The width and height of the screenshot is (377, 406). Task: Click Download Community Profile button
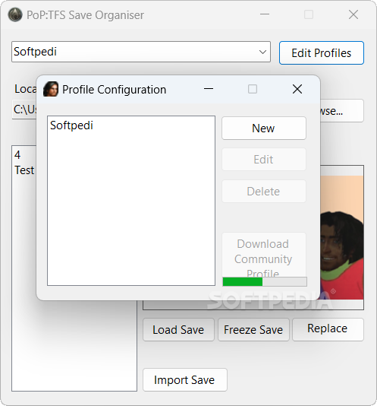pos(264,255)
